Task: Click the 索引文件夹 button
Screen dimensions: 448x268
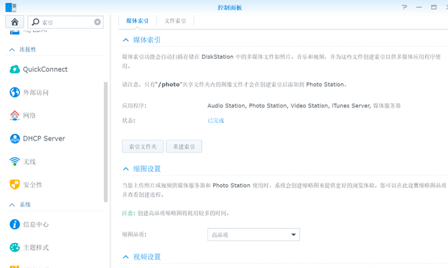Action: [143, 147]
